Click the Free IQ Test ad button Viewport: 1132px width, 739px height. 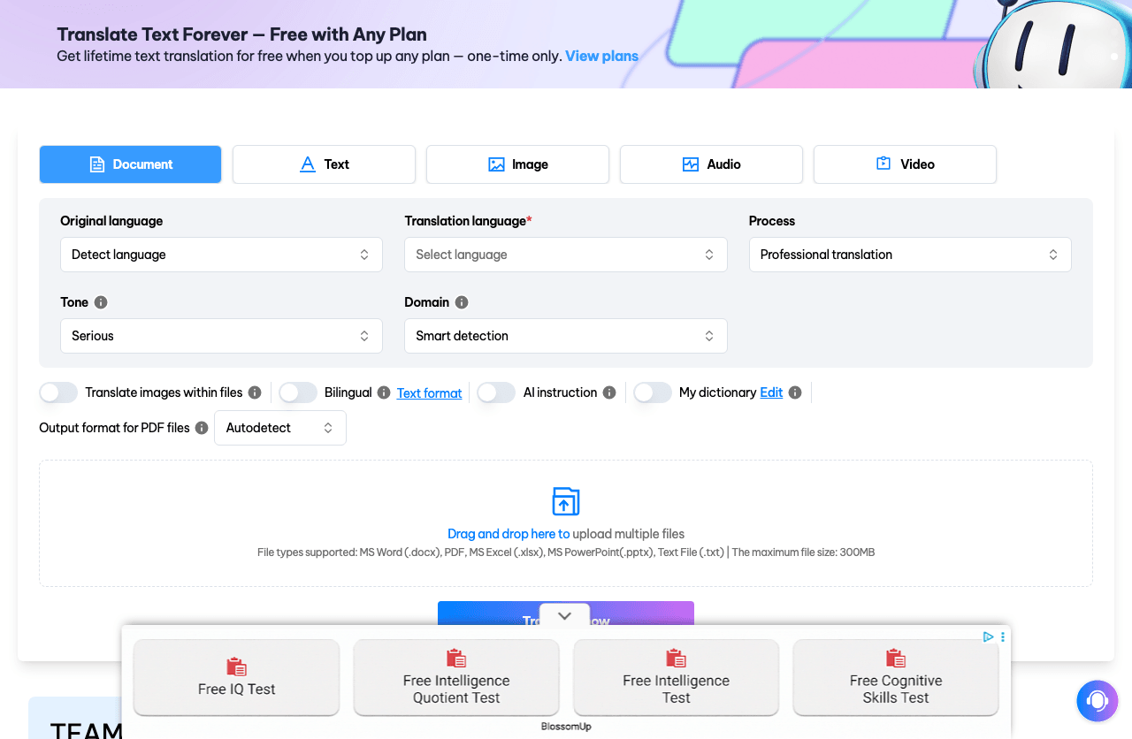[236, 677]
